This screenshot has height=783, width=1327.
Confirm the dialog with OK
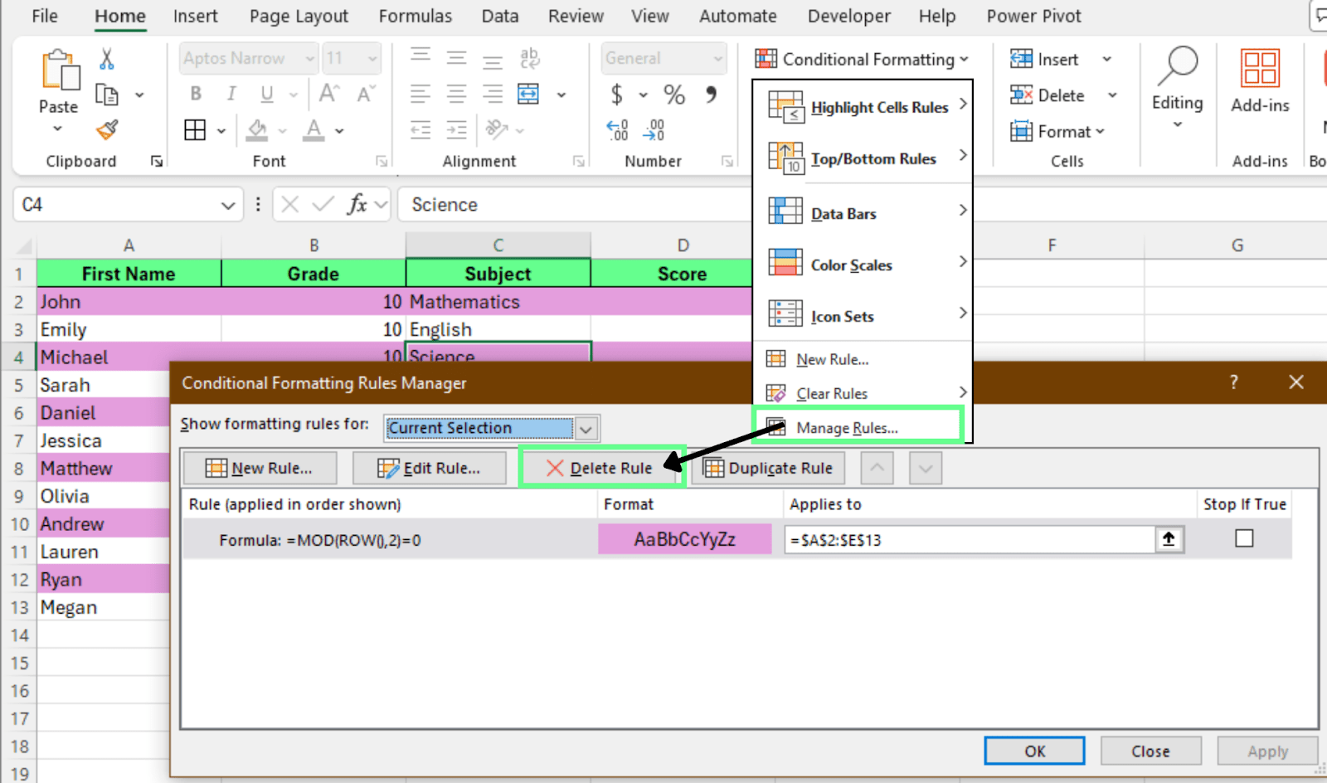[1034, 751]
